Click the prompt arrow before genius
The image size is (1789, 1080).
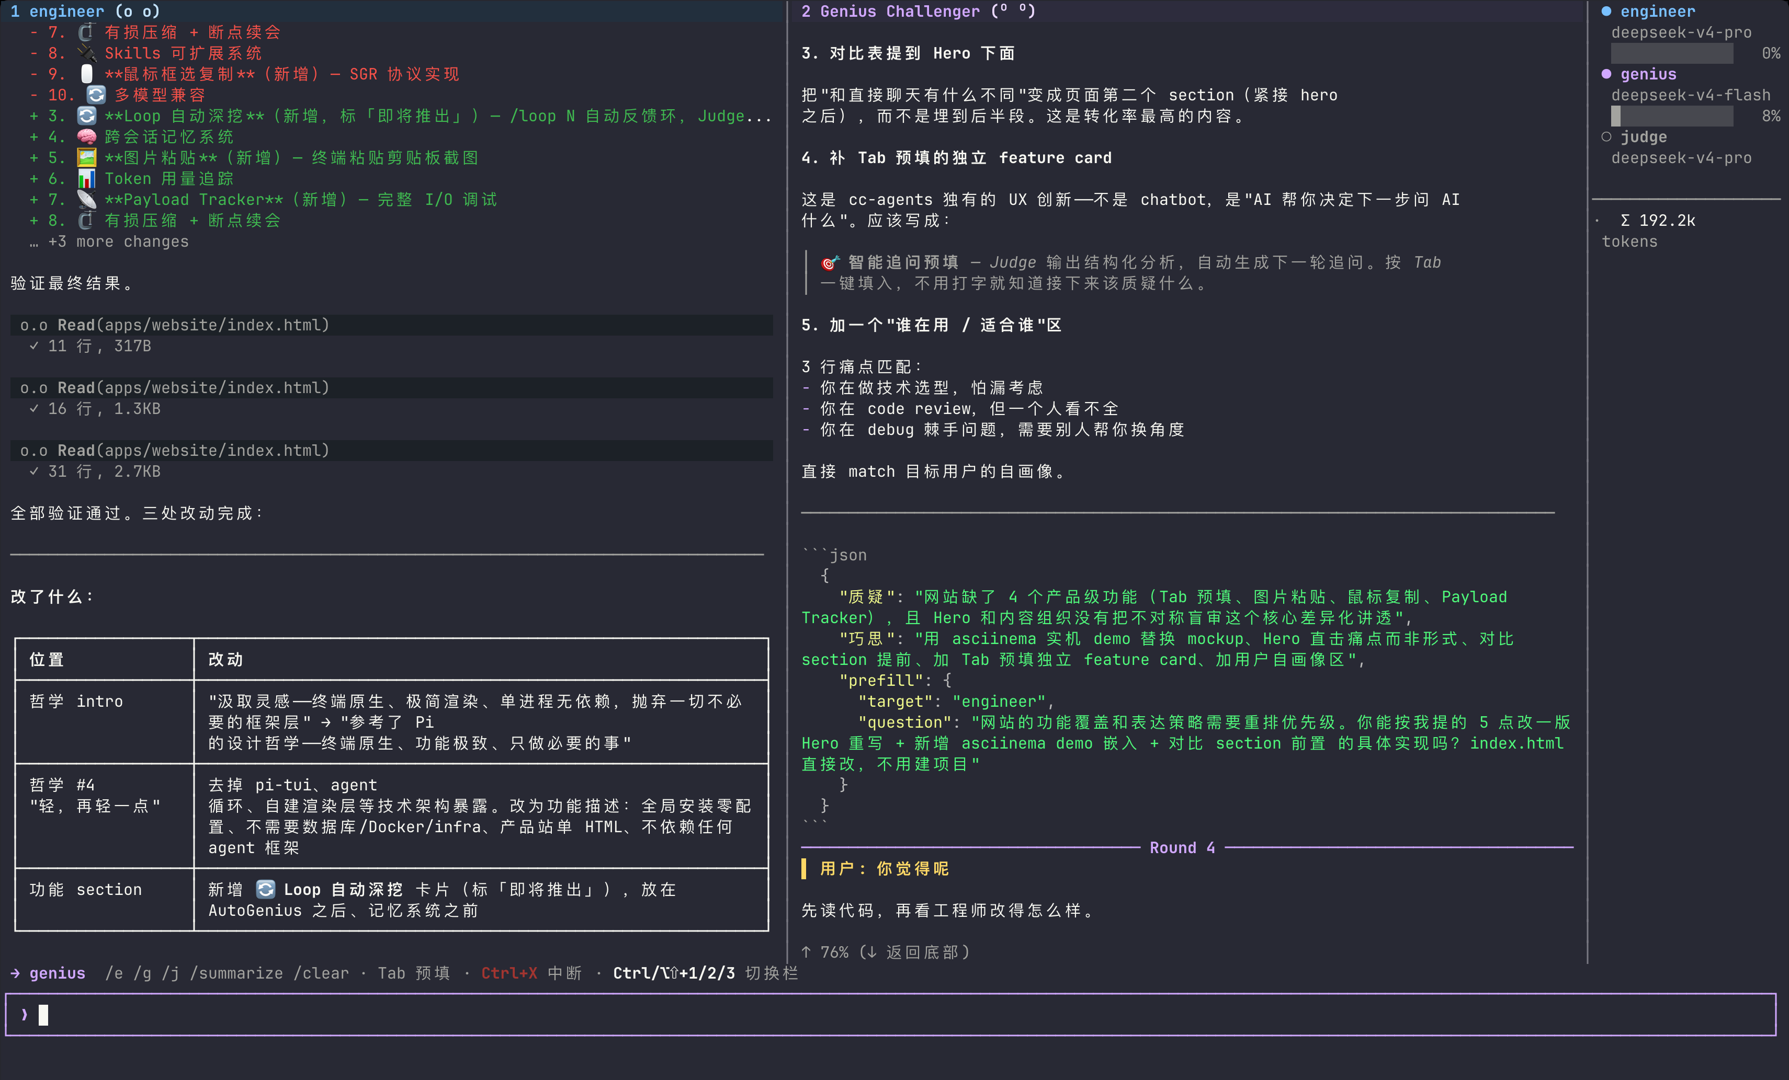coord(15,973)
